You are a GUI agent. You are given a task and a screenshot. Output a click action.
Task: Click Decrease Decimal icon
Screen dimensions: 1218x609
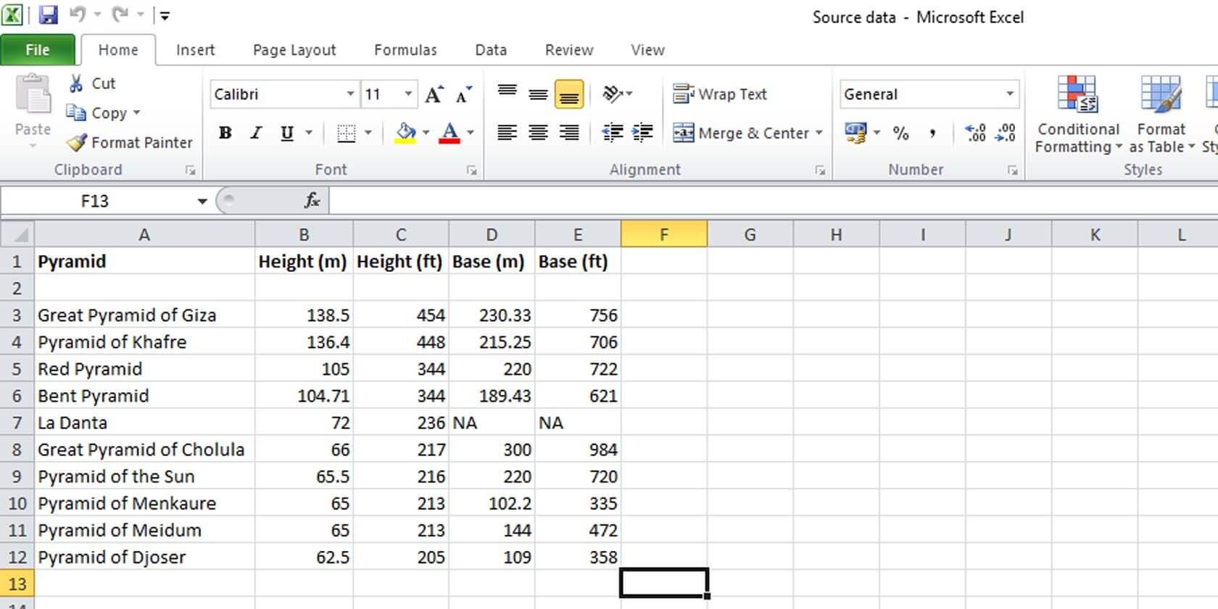1006,133
